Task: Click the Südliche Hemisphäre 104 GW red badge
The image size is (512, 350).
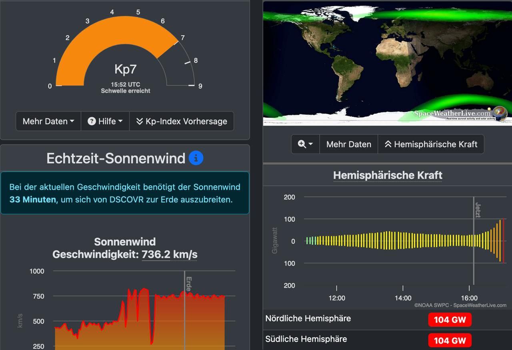Action: (x=450, y=340)
